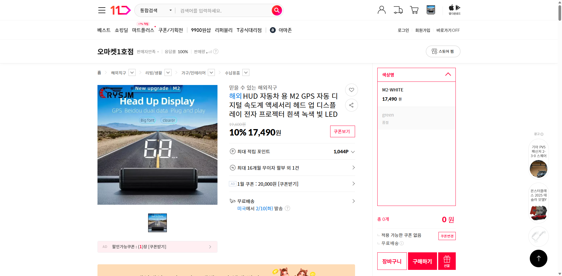
Task: Click the red search magnifier icon
Action: [276, 10]
